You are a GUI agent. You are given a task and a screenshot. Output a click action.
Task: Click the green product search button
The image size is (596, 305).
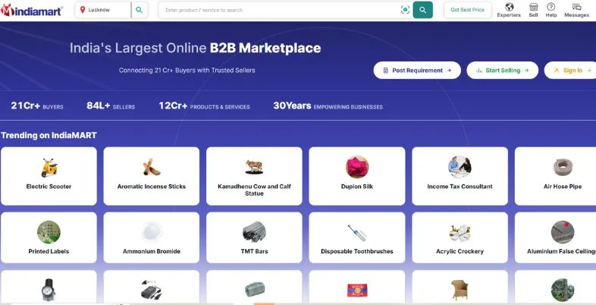coord(422,10)
